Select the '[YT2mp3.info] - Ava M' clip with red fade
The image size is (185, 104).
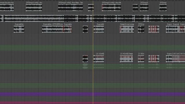coord(111,8)
